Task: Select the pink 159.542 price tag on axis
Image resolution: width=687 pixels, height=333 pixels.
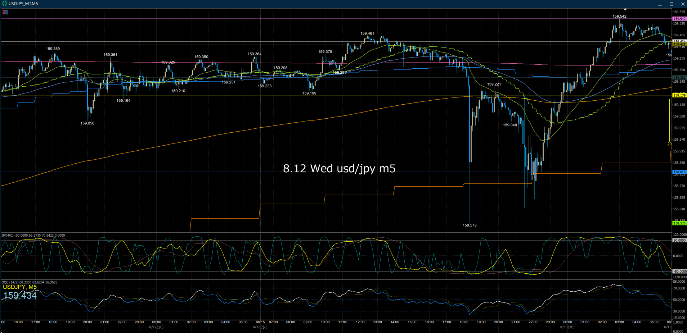Action: coord(679,19)
